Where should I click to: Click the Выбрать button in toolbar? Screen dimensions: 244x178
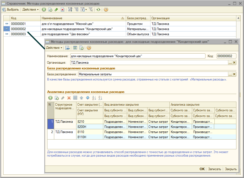coord(11,9)
